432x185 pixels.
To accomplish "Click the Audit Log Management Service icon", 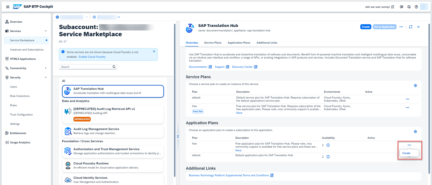I will (x=68, y=131).
